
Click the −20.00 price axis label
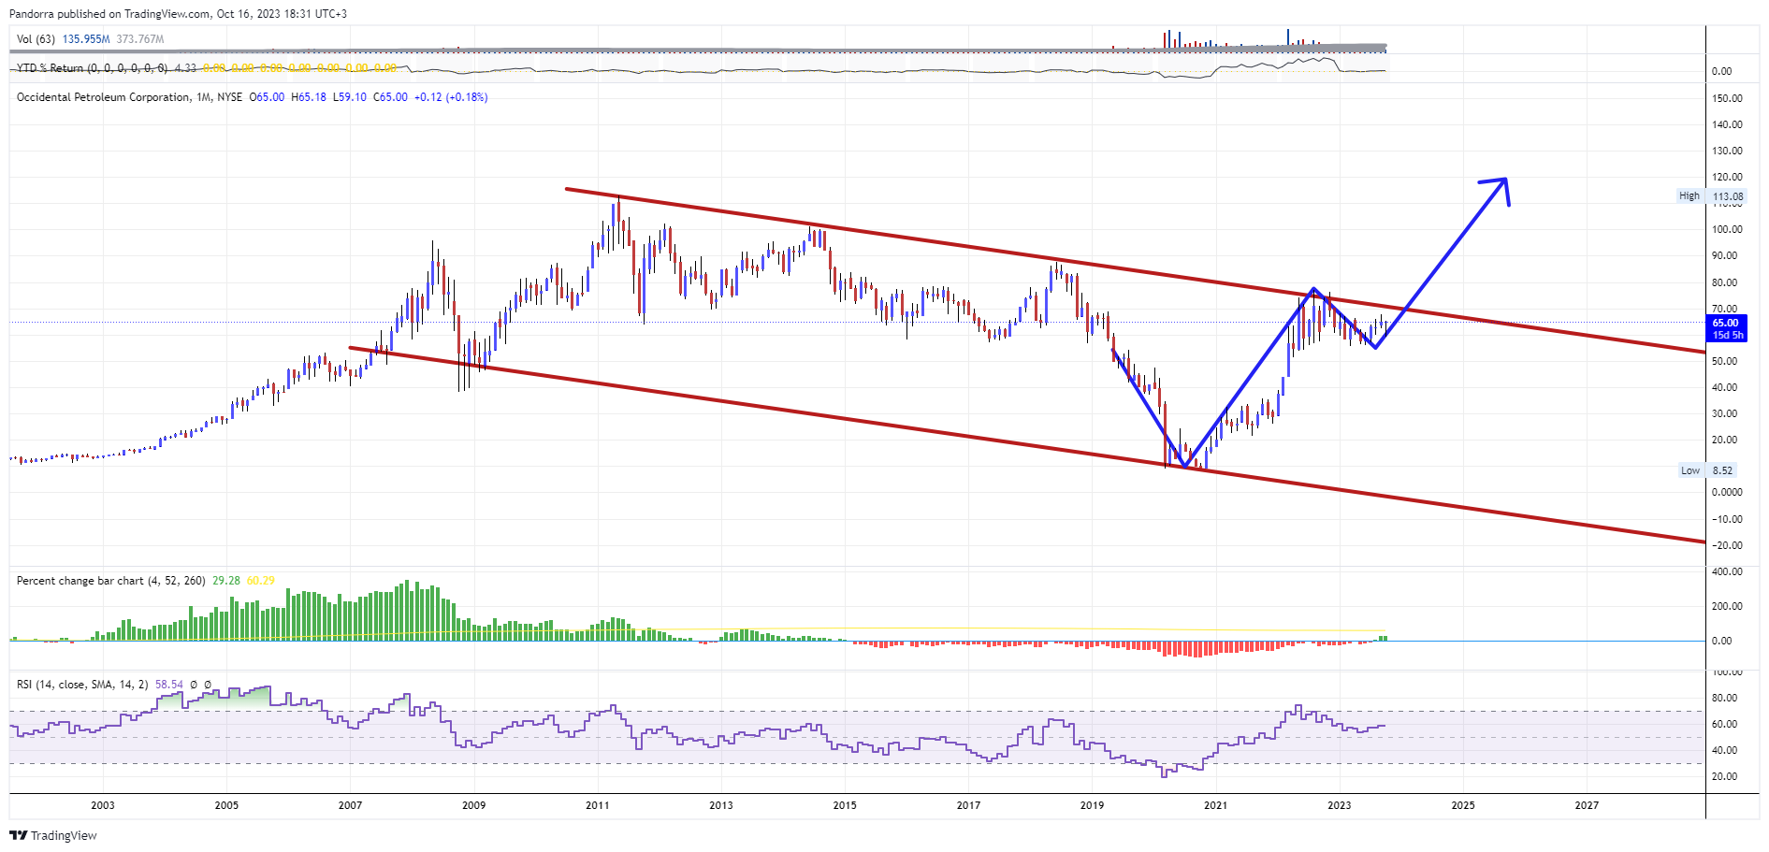(x=1727, y=545)
